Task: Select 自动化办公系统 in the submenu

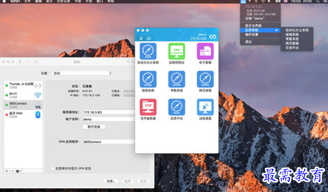Action: [297, 30]
